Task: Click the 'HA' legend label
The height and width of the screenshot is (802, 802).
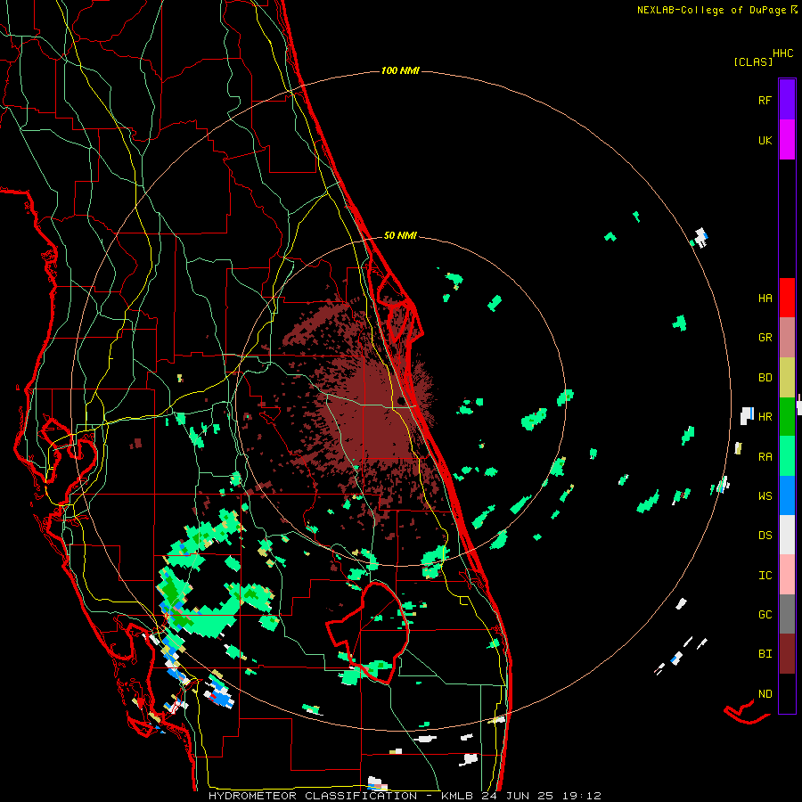Action: [x=765, y=298]
